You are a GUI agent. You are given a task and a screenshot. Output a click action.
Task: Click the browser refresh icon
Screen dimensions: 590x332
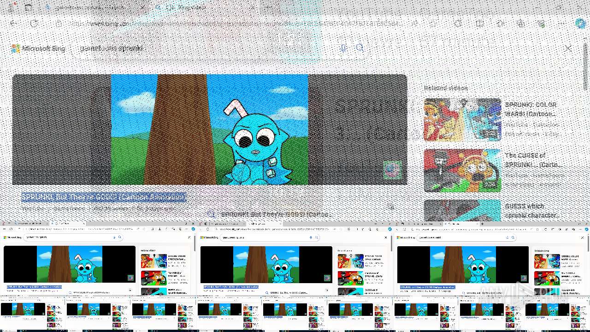(x=34, y=23)
